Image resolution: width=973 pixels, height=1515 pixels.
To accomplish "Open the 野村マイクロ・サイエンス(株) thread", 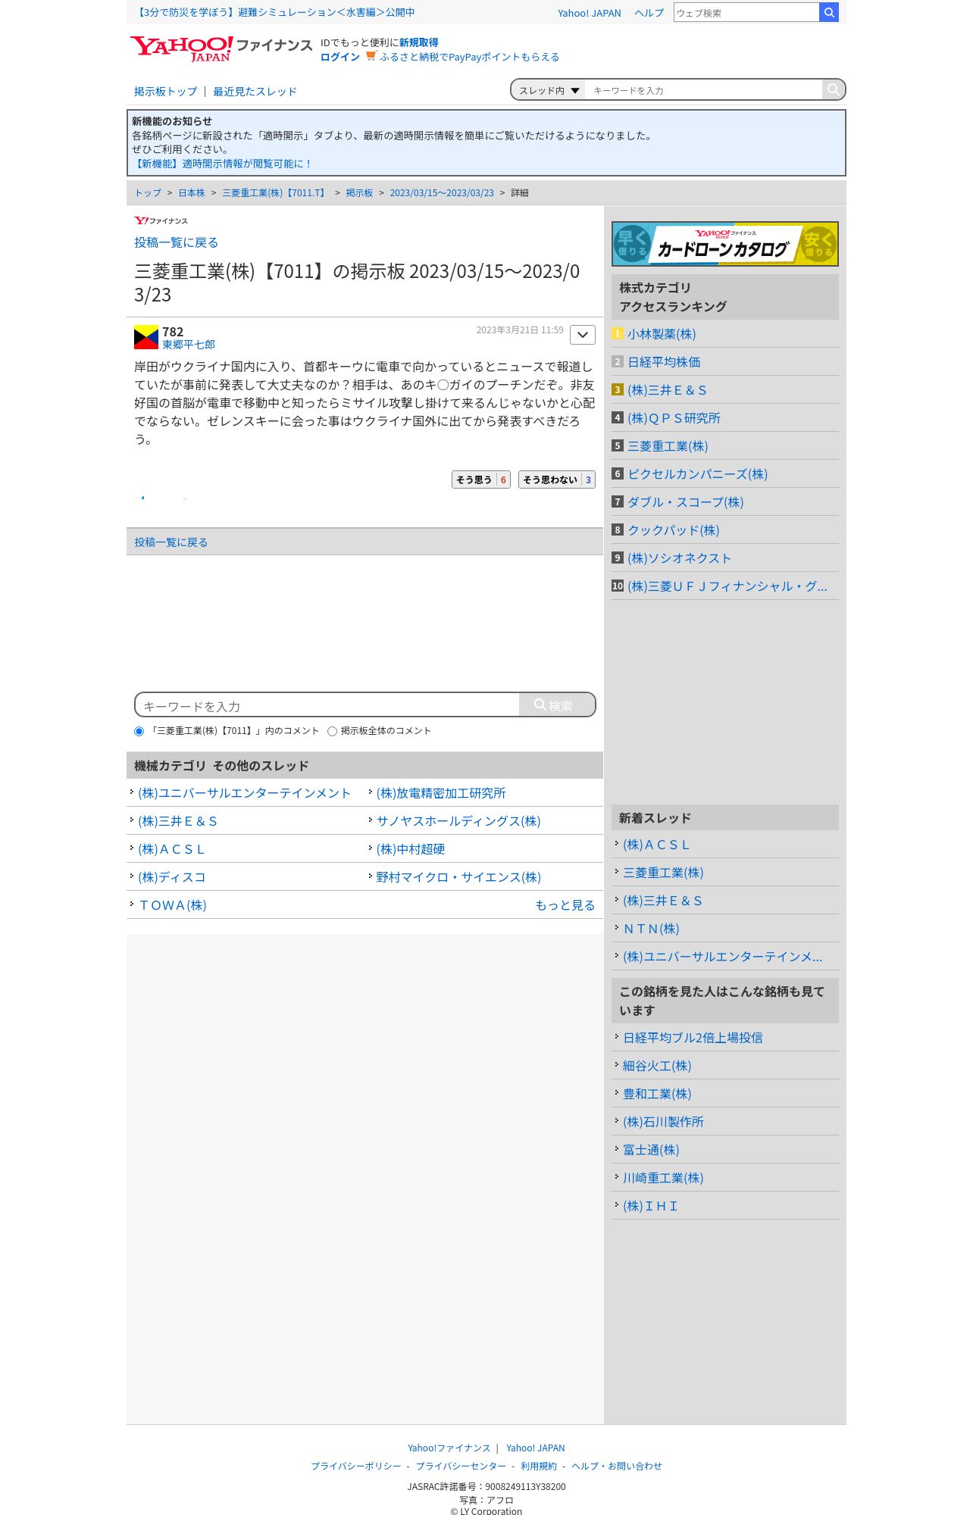I will click(458, 877).
